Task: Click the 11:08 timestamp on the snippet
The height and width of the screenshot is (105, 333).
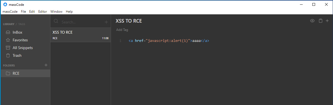Action: [105, 38]
